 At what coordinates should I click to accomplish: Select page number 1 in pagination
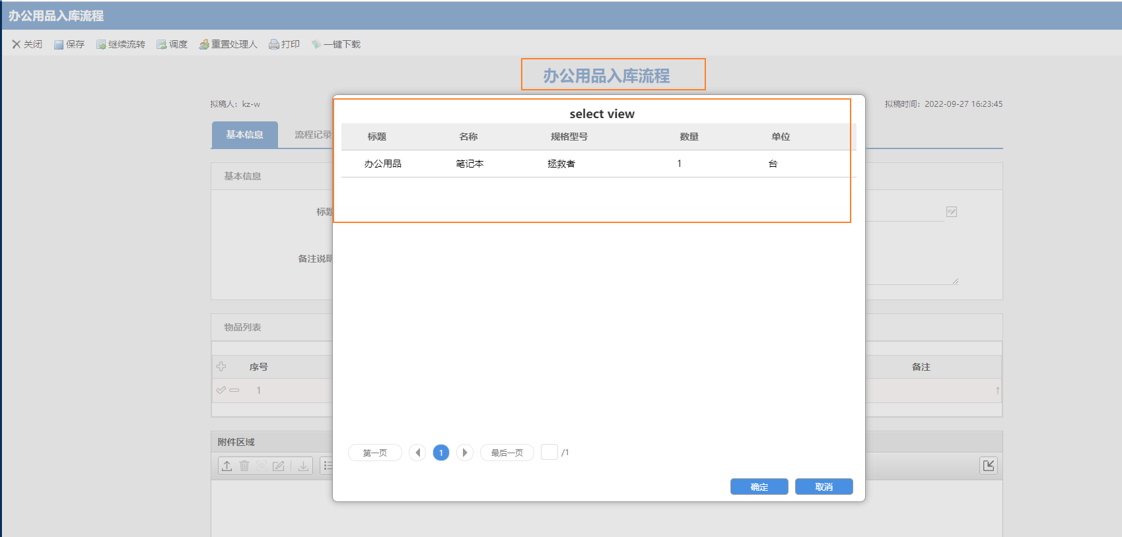tap(441, 453)
